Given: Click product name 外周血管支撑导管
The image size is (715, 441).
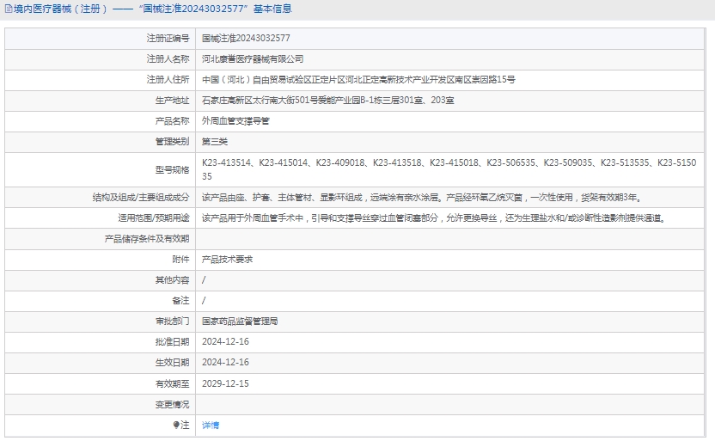Looking at the screenshot, I should tap(235, 121).
